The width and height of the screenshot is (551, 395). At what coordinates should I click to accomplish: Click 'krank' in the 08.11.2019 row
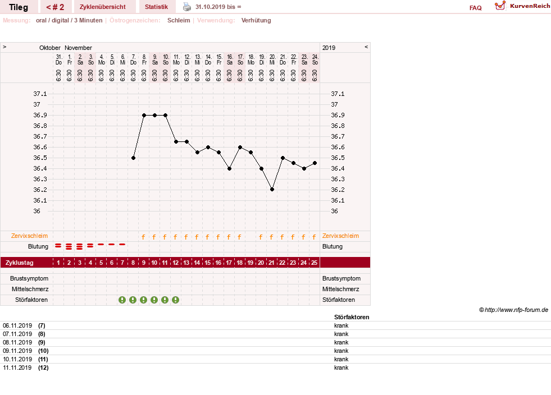pos(341,342)
